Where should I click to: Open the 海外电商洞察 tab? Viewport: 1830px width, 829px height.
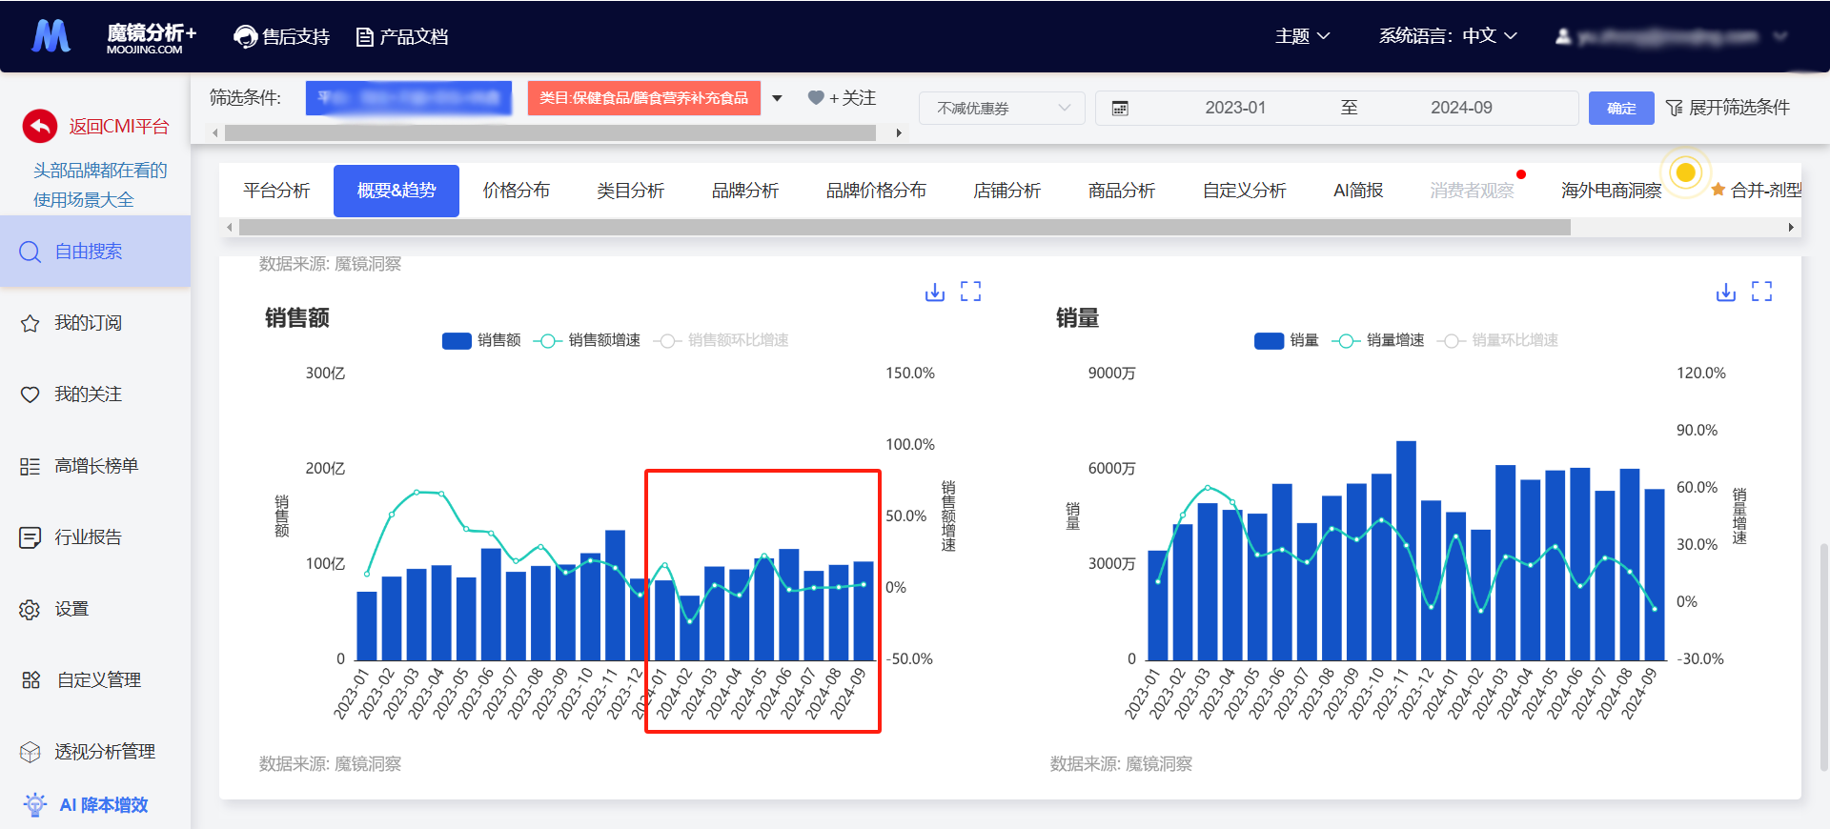[x=1611, y=191]
